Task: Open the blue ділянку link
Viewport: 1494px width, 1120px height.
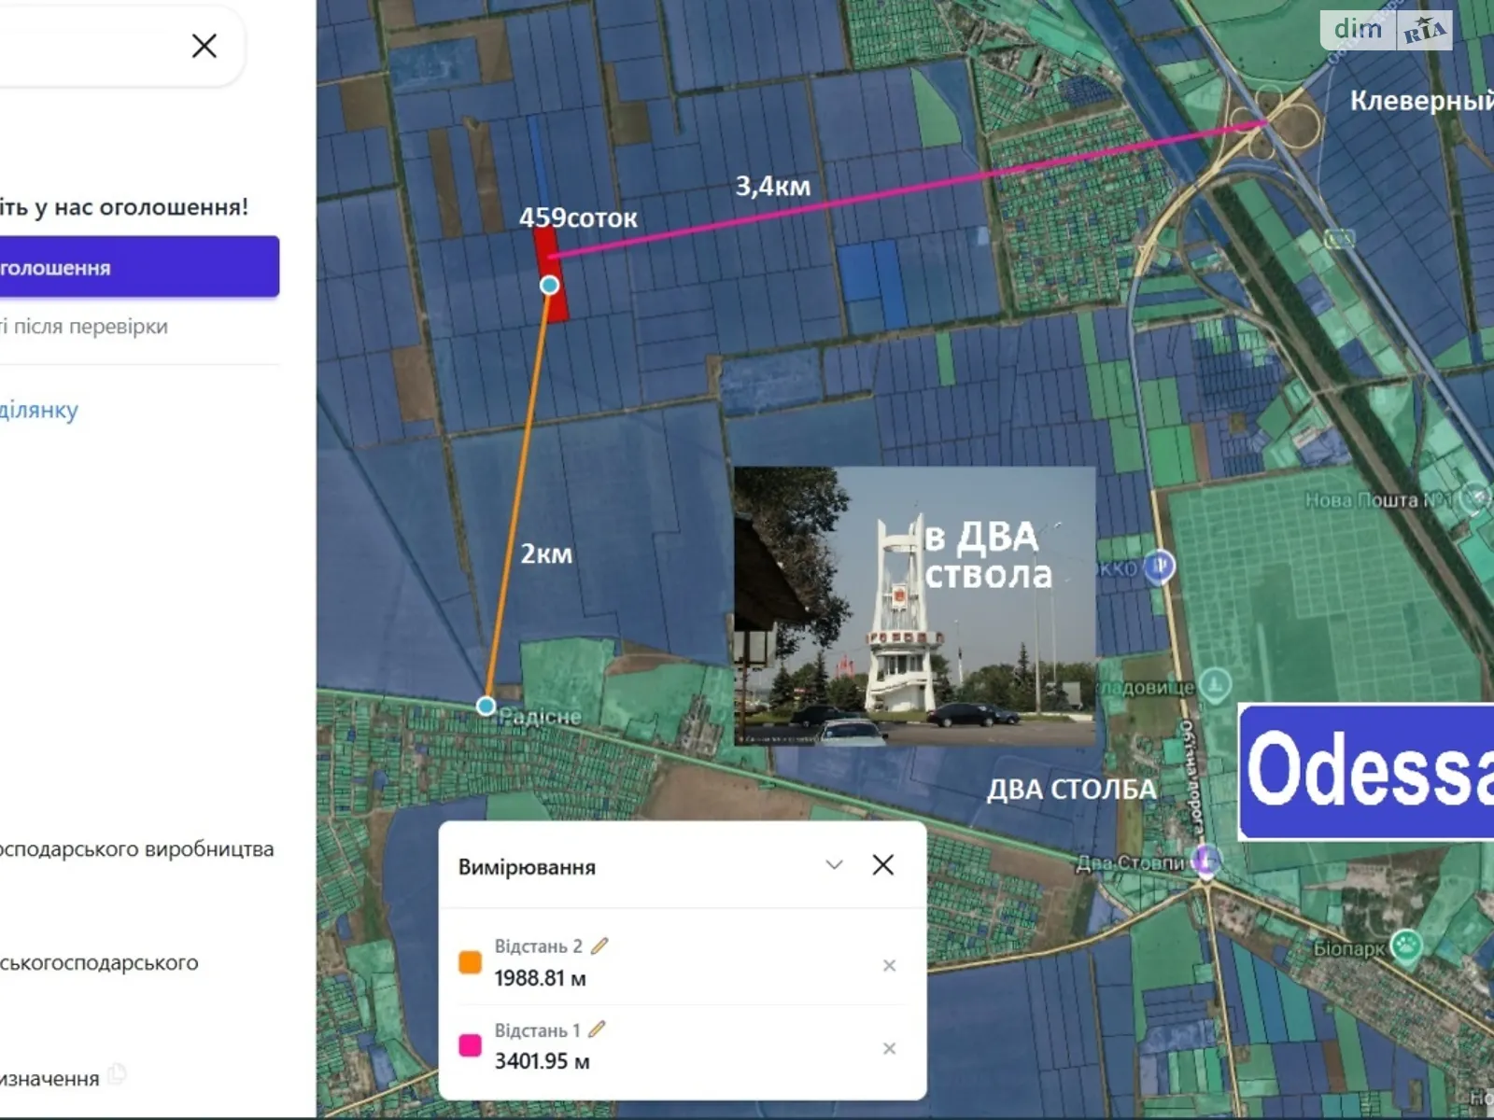Action: [x=39, y=410]
